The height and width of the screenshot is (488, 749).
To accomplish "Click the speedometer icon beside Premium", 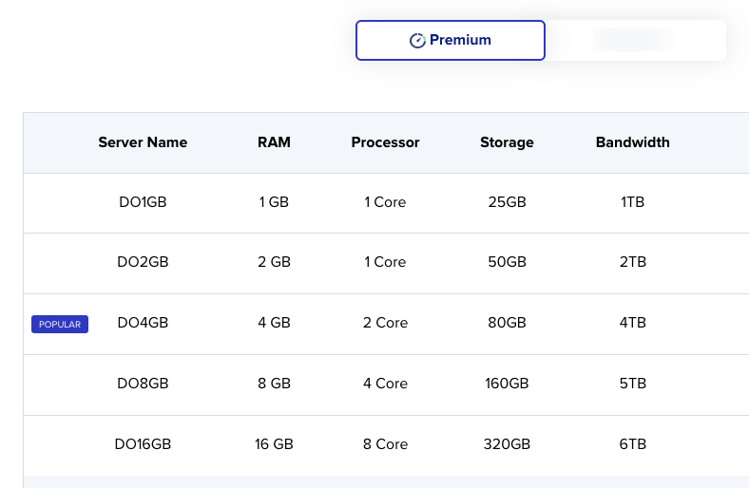I will coord(417,41).
